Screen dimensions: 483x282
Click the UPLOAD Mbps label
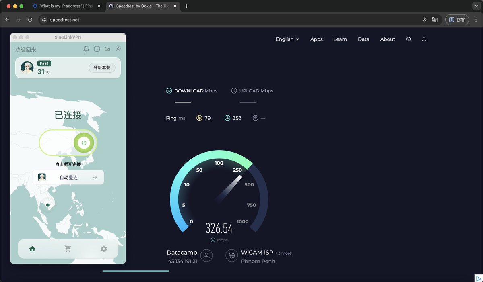click(256, 91)
